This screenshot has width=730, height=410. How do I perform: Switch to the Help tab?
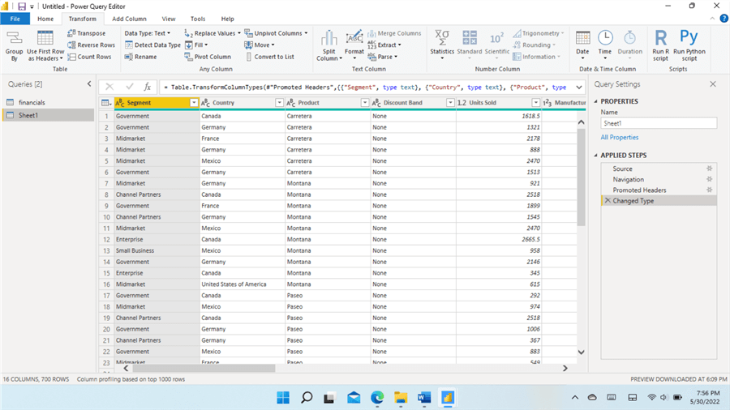click(x=227, y=19)
